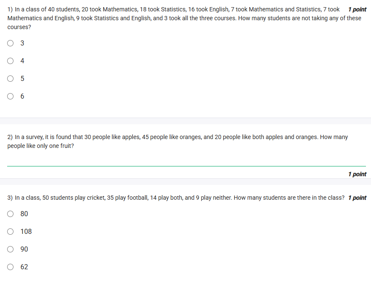Pick the radio button for answer 62

tap(11, 267)
